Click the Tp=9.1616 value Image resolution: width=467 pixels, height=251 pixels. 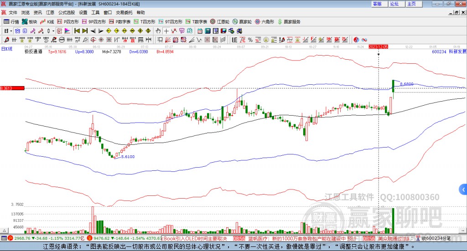pyautogui.click(x=57, y=51)
